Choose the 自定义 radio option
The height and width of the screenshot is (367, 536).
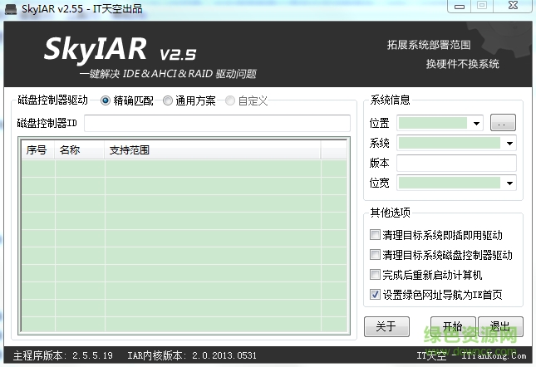pos(230,101)
